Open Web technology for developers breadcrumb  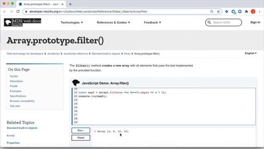(x=25, y=53)
